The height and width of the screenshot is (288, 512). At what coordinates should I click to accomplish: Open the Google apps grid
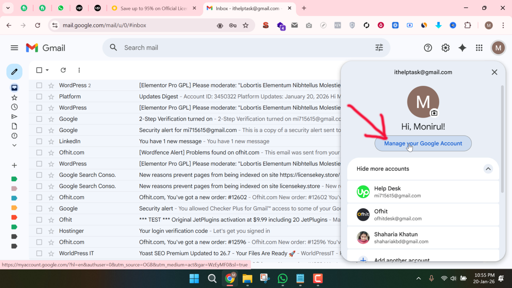tap(479, 48)
